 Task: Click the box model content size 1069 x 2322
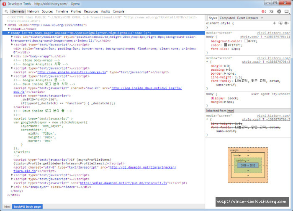[x=248, y=165]
